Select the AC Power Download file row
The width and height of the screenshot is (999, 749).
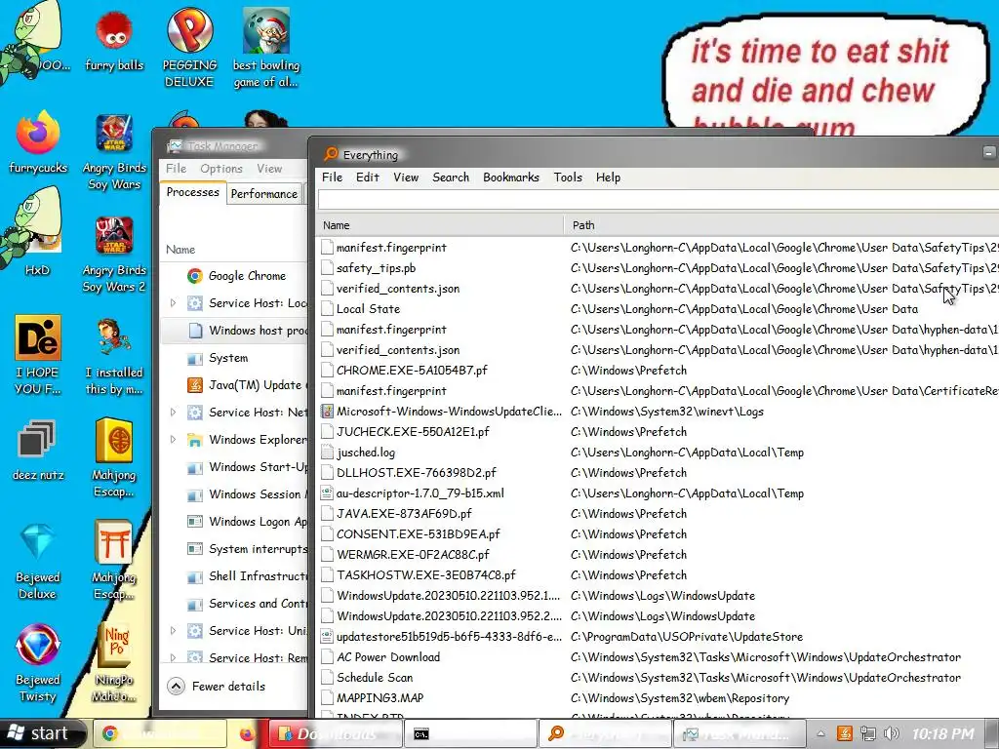click(657, 656)
